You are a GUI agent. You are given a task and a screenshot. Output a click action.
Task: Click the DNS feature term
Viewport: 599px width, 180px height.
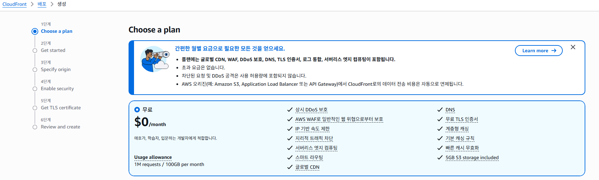coord(450,110)
